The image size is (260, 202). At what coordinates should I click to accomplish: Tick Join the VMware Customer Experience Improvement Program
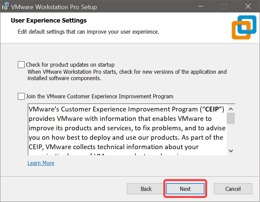pos(21,96)
